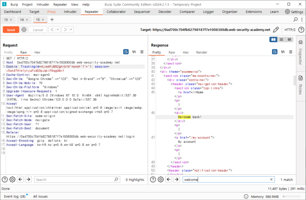Open response search settings gear
This screenshot has height=200, width=306.
(x=161, y=179)
